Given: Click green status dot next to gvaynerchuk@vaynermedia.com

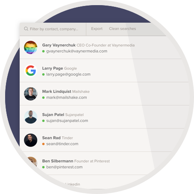Looking at the screenshot, I should [x=44, y=51].
